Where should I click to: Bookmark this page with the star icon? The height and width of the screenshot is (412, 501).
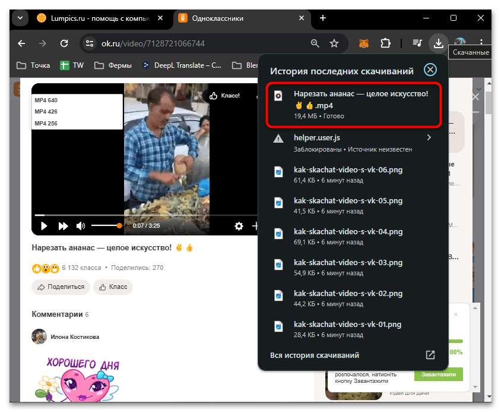click(x=334, y=43)
